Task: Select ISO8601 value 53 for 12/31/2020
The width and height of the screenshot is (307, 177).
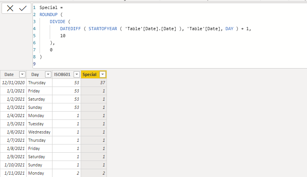Action: pyautogui.click(x=67, y=83)
